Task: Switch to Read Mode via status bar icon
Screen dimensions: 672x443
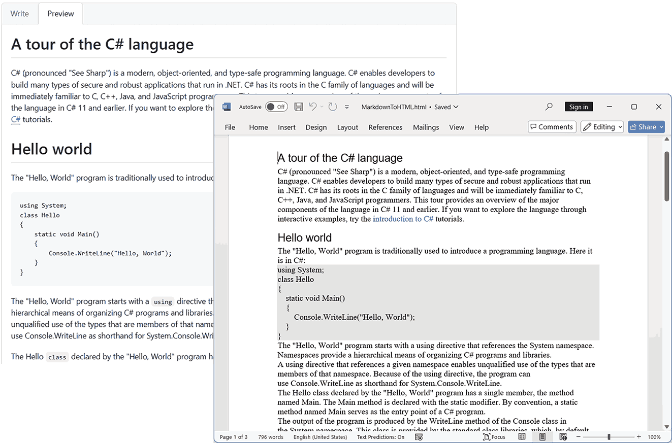Action: tap(521, 436)
